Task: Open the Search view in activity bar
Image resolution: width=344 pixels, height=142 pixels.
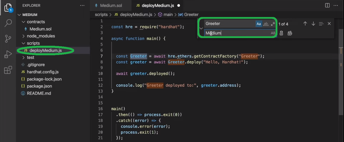Action: (x=8, y=23)
